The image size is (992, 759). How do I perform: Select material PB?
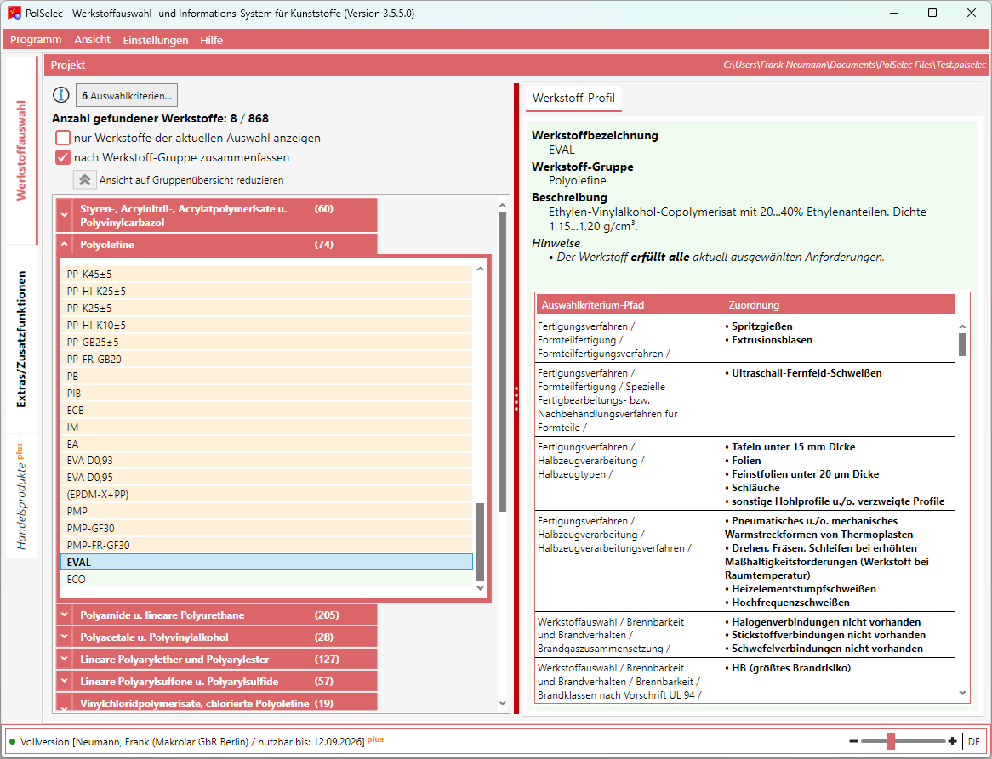[267, 376]
